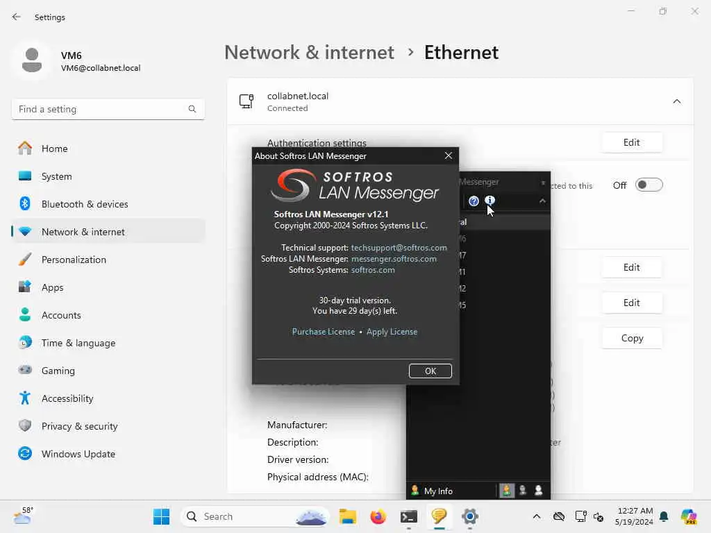
Task: Open the techsupport@softros.com email link
Action: click(399, 248)
